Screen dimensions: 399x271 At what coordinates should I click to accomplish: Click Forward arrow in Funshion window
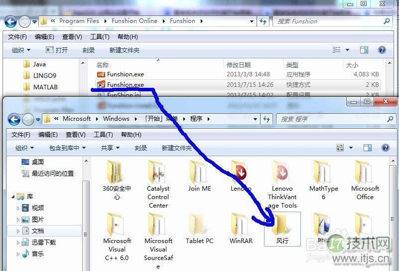[25, 22]
